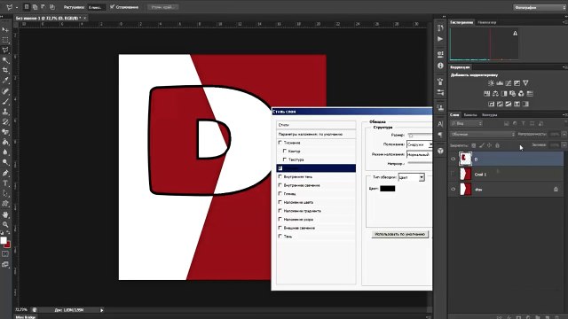This screenshot has height=319, width=568.
Task: Enable Внешнее свечение checkbox
Action: [x=280, y=228]
